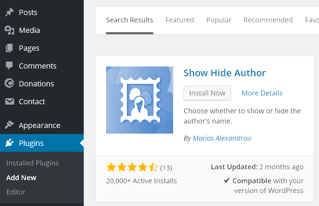Visit author Marios Alexandrou's link
This screenshot has height=206, width=319.
pyautogui.click(x=222, y=138)
